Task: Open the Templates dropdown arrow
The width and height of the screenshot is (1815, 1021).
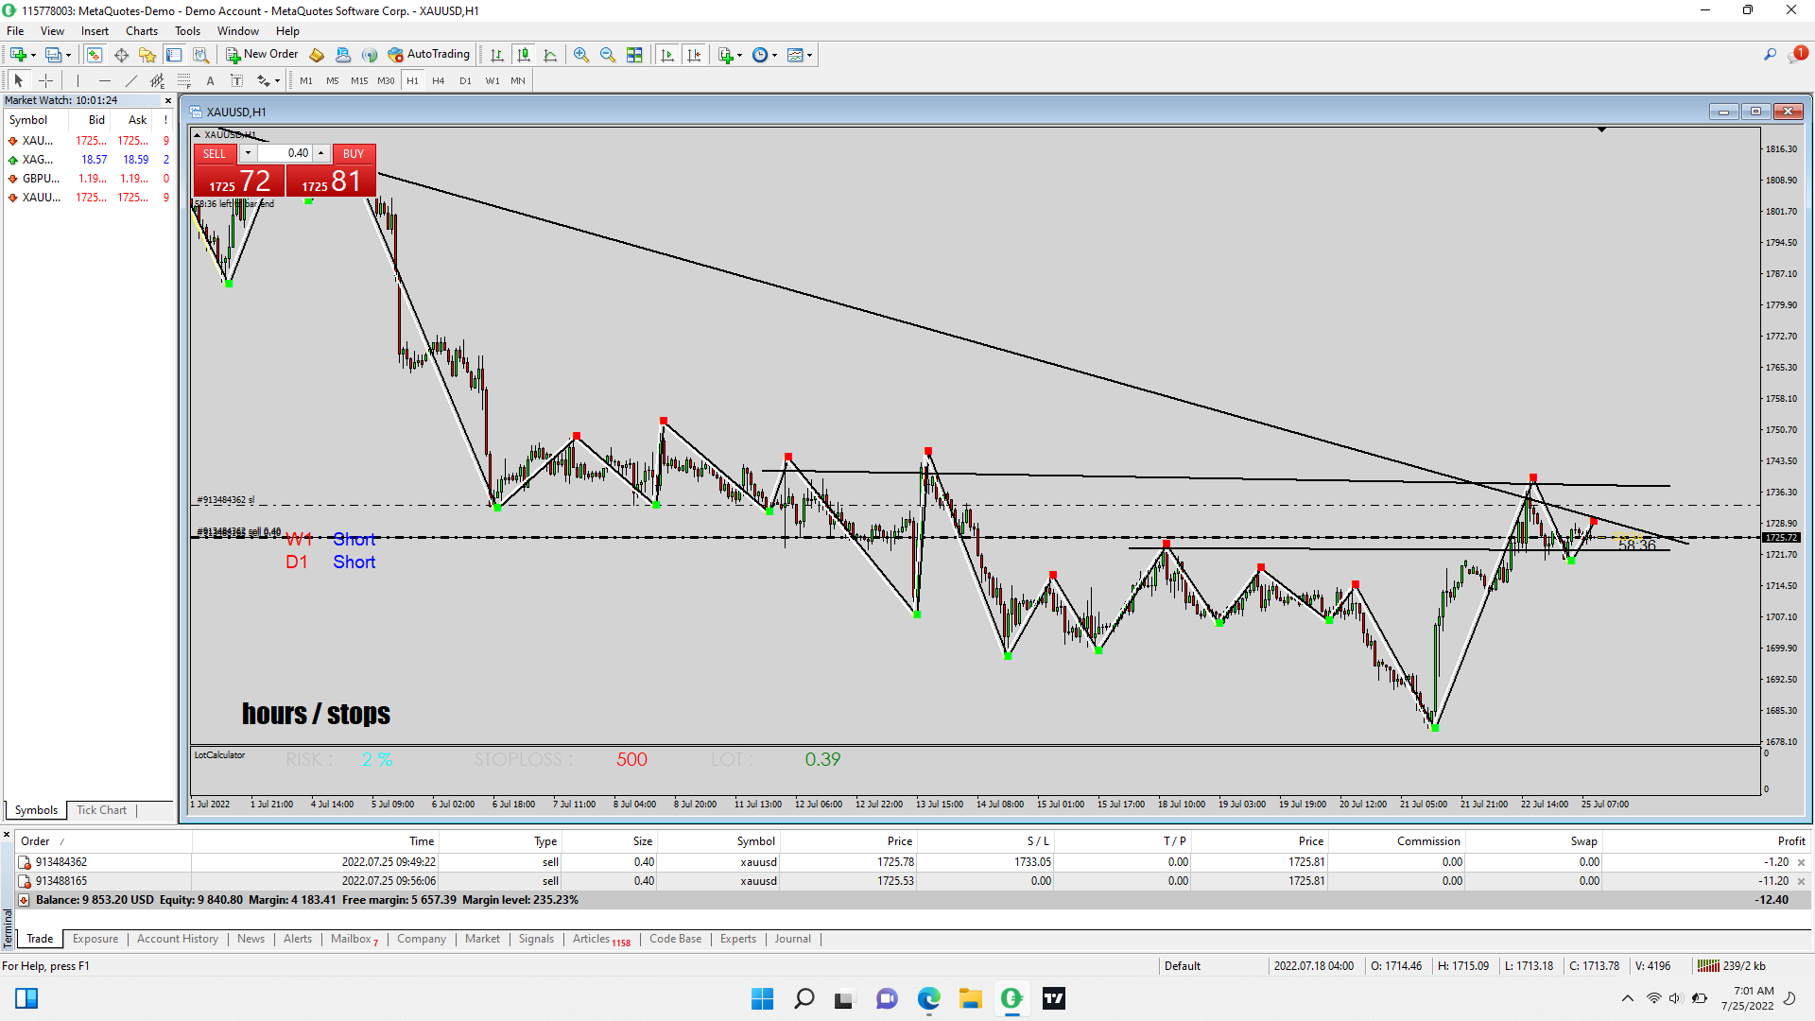Action: (x=810, y=55)
